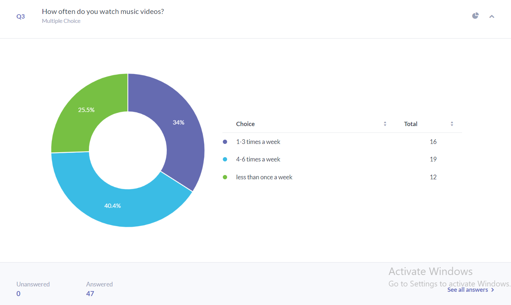Image resolution: width=511 pixels, height=305 pixels.
Task: Open the See all answers link
Action: (471, 290)
